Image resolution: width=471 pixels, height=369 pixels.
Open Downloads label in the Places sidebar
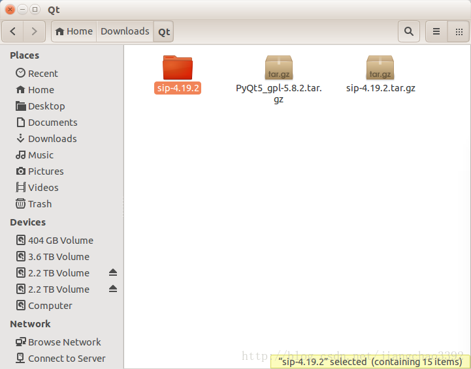[52, 138]
